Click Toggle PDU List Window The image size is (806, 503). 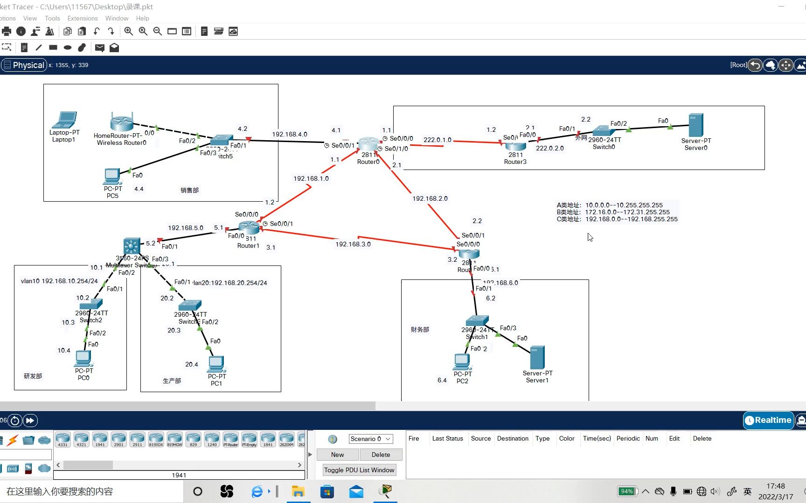(359, 470)
